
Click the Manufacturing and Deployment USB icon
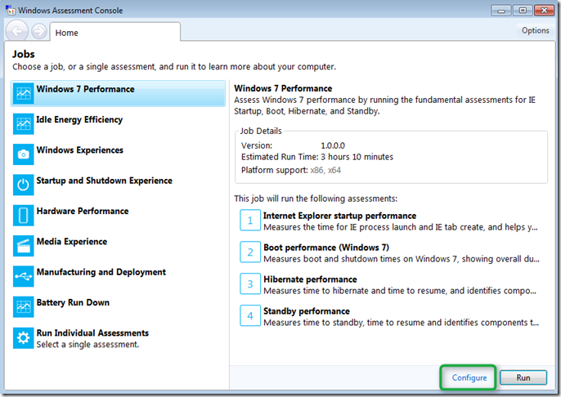click(x=23, y=276)
